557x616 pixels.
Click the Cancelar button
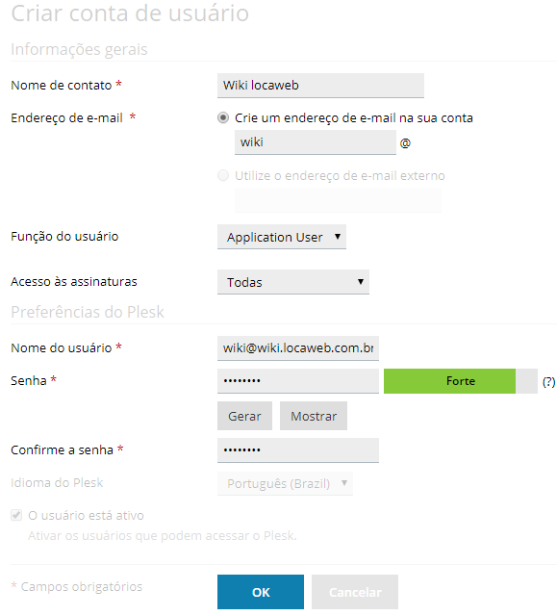[x=355, y=592]
